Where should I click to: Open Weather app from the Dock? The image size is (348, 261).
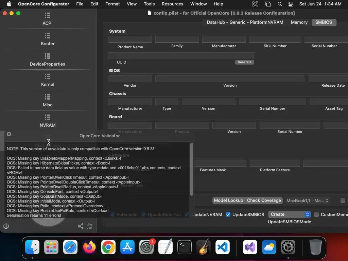pyautogui.click(x=269, y=247)
